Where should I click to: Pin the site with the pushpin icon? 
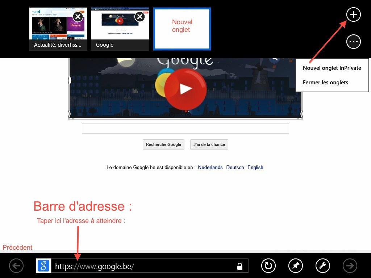296,266
